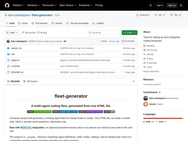Open claude contributor avatar

(146, 104)
